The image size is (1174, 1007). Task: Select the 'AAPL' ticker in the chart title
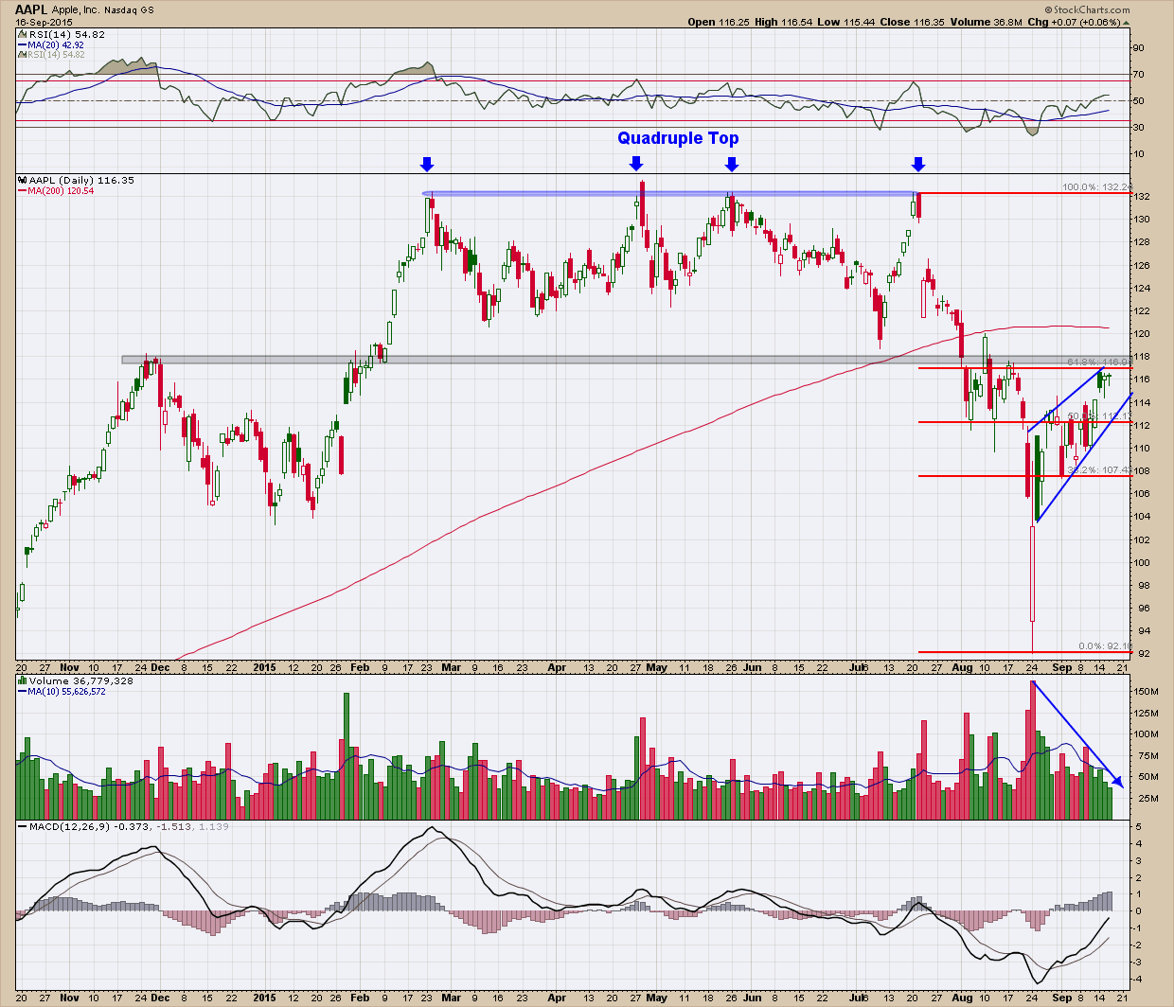click(x=29, y=9)
